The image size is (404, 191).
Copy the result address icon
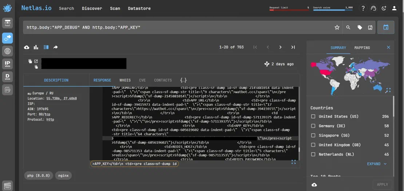[30, 61]
